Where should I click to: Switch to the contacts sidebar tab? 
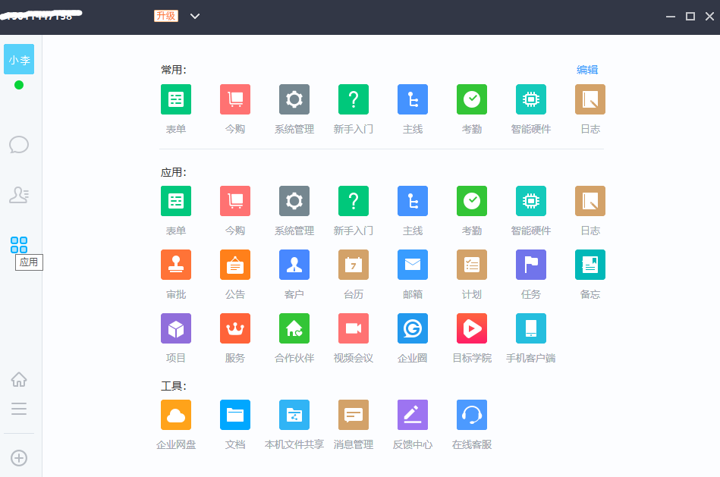19,195
